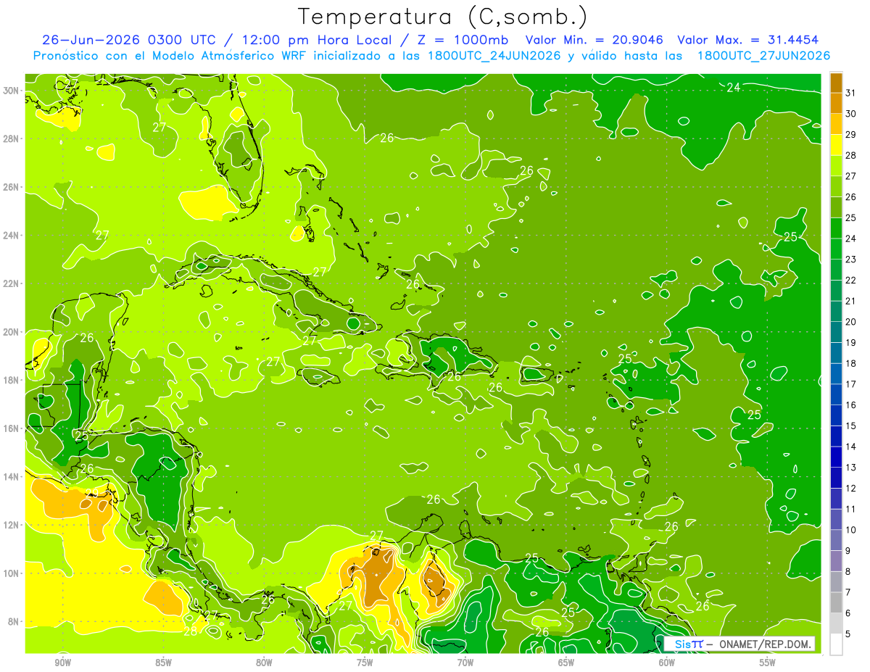Pick the yellow swatch between 28 and 29

tap(836, 145)
